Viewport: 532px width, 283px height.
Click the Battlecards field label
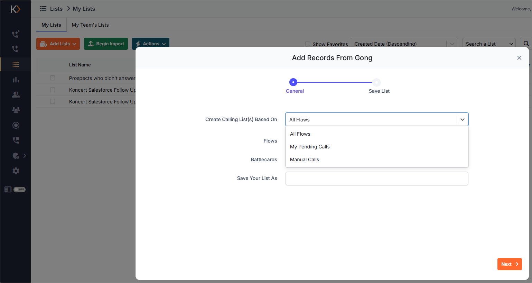tap(264, 159)
